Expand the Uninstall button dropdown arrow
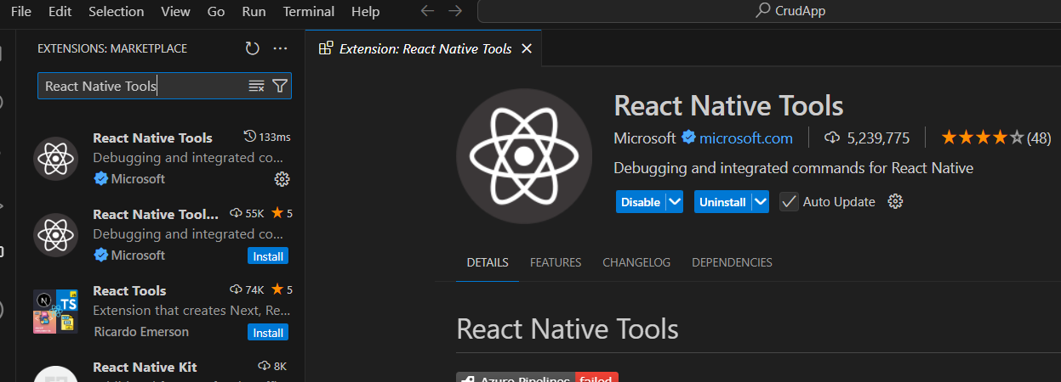Screen dimensions: 1061x382 (761, 202)
